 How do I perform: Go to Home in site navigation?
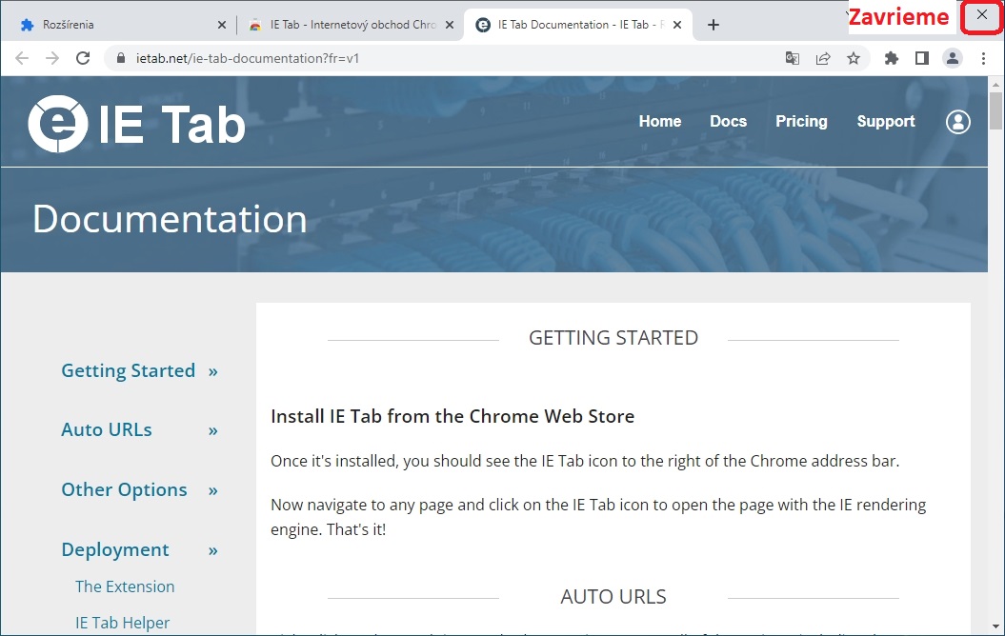(659, 121)
